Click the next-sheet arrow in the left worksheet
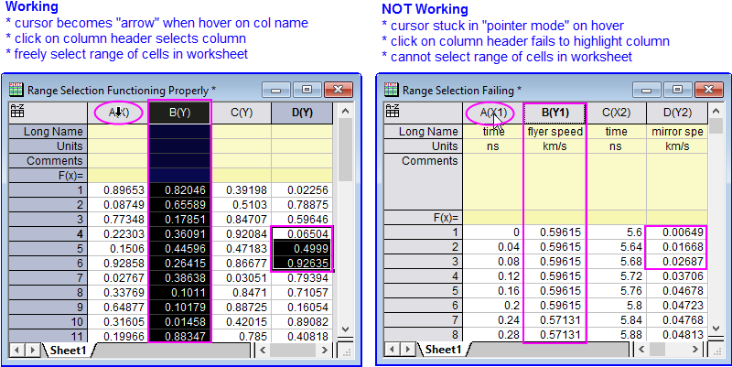This screenshot has height=367, width=732. 32,350
